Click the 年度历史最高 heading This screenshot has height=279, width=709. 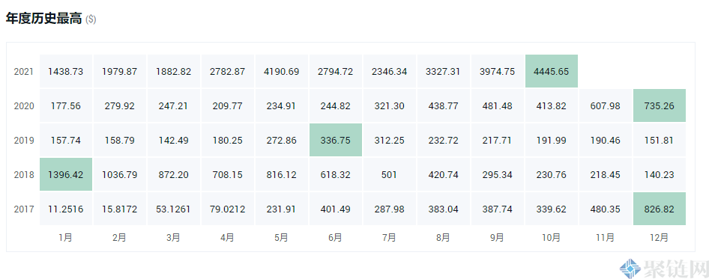pyautogui.click(x=44, y=19)
